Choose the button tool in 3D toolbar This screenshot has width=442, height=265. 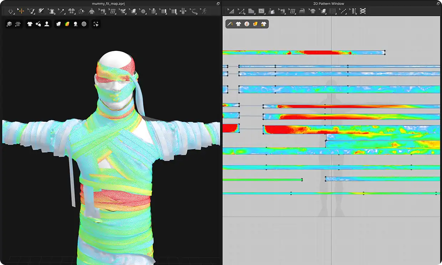[x=143, y=11]
